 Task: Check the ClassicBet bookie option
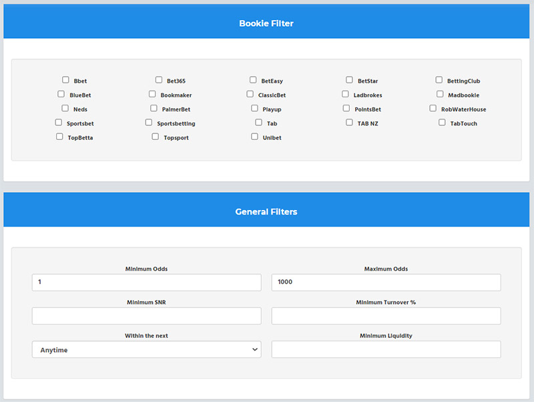(x=250, y=93)
